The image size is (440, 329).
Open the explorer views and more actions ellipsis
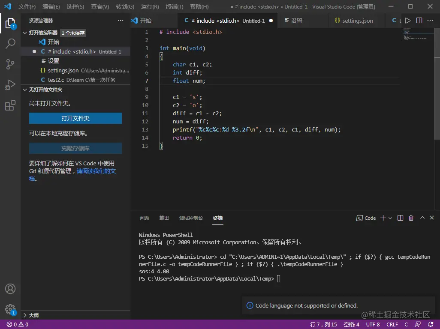tap(121, 21)
